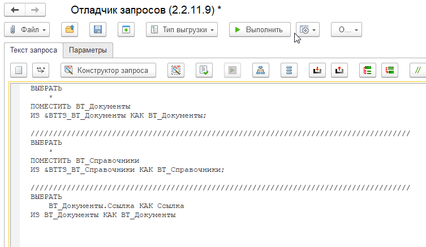
Task: Click the line ИЗ &ВТТЗ_ВТ_Справочники КАК ВТ_Справочники;
Action: [x=127, y=170]
